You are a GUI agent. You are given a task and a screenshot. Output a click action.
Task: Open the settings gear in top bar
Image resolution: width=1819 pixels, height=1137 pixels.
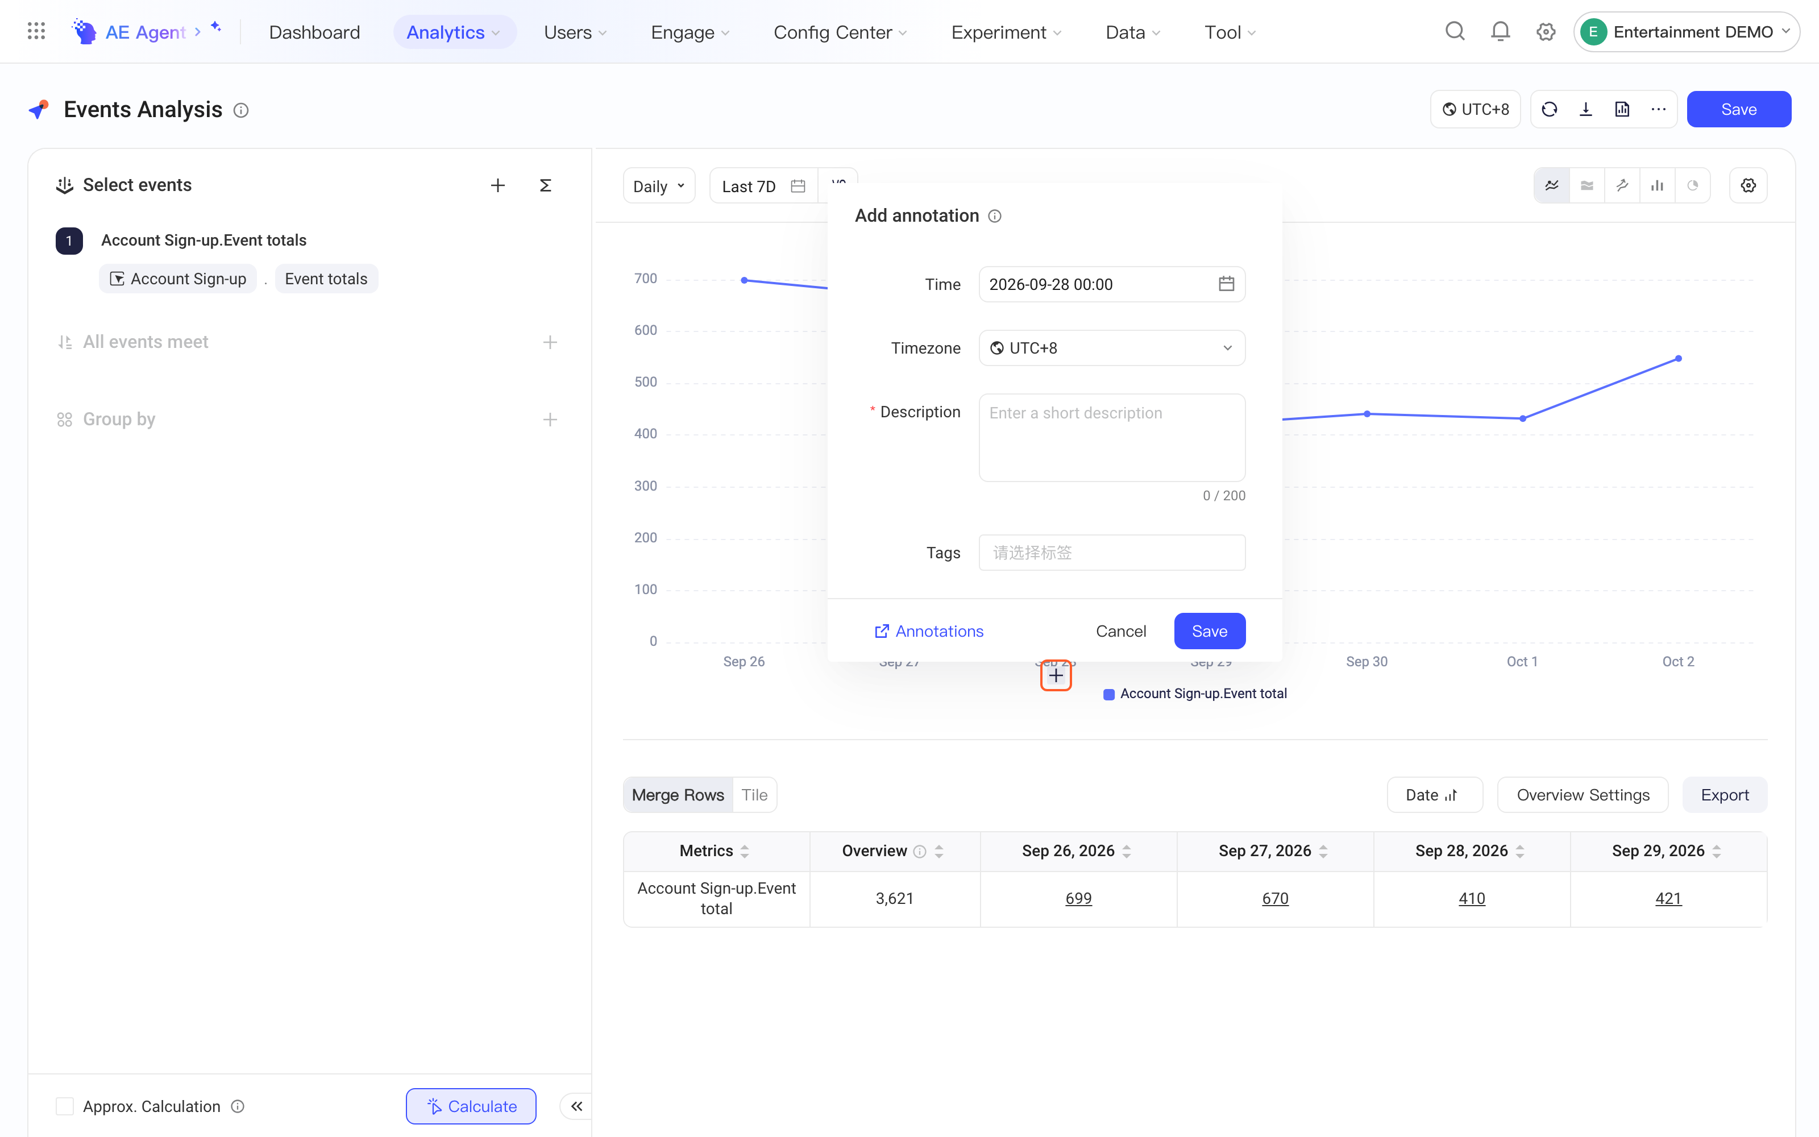1546,32
